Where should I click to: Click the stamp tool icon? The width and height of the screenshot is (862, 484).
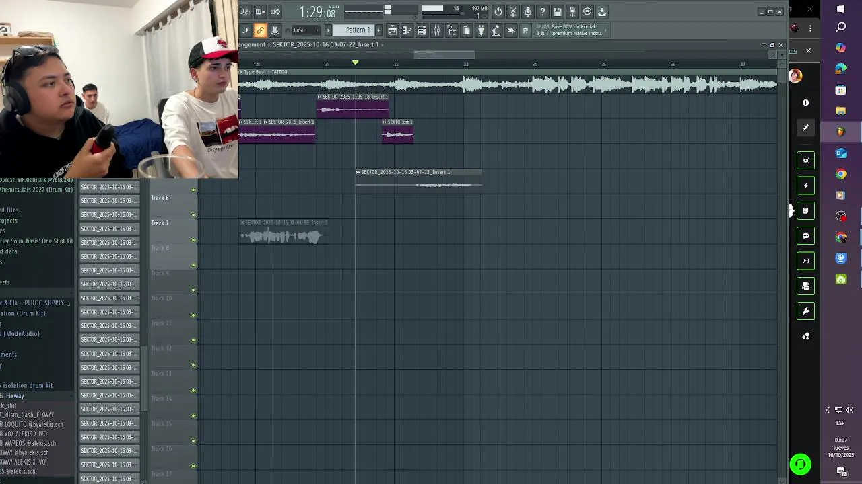click(x=275, y=30)
